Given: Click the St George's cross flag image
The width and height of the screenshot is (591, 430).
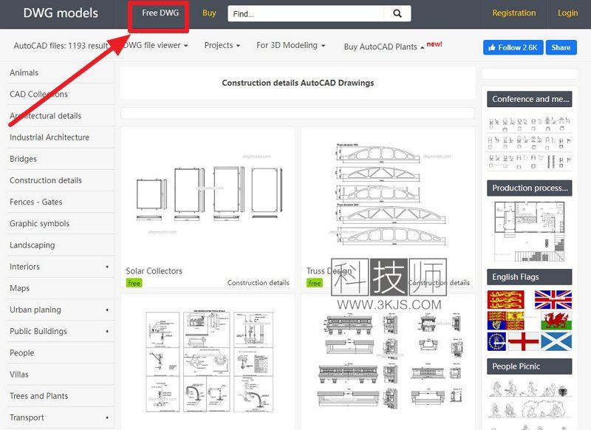Looking at the screenshot, I should [x=524, y=341].
